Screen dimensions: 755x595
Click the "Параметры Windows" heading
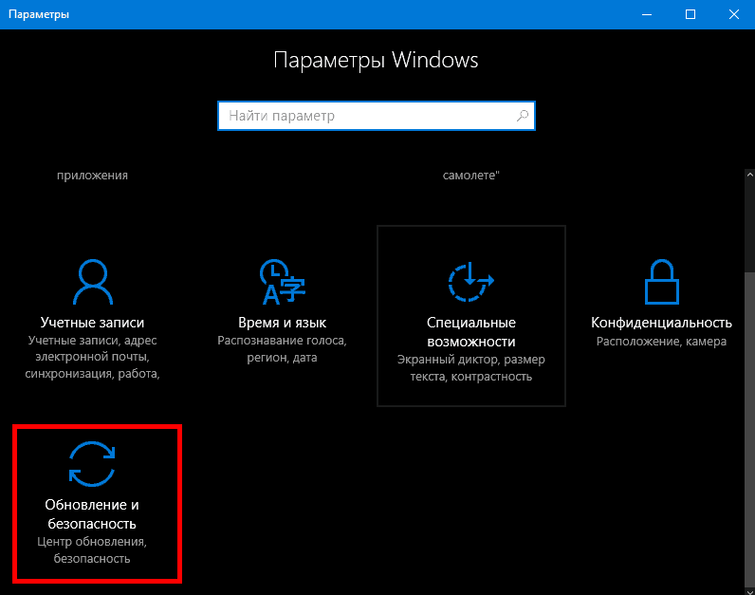coord(376,60)
